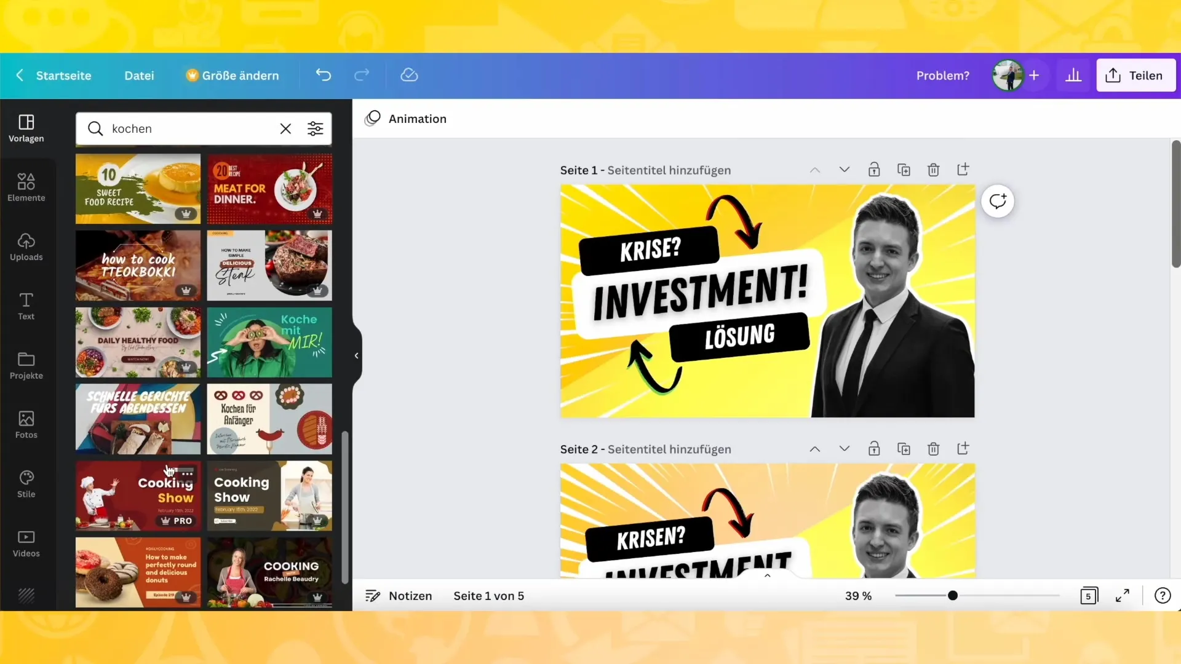
Task: Open filter options for template search
Action: coord(316,129)
